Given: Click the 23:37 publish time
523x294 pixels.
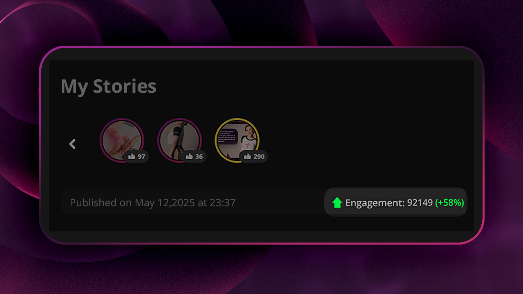Looking at the screenshot, I should coord(223,203).
